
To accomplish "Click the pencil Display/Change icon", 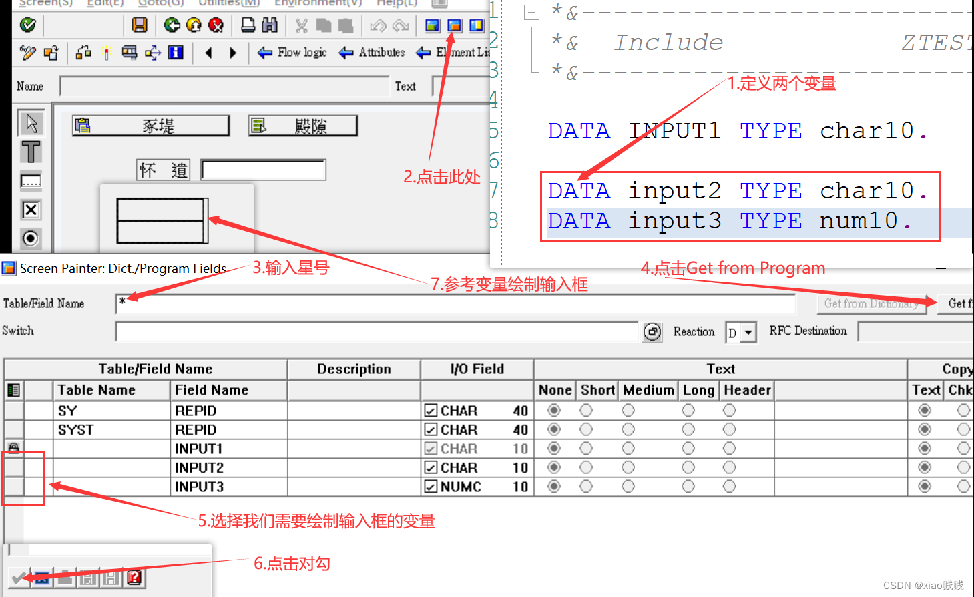I will (28, 53).
